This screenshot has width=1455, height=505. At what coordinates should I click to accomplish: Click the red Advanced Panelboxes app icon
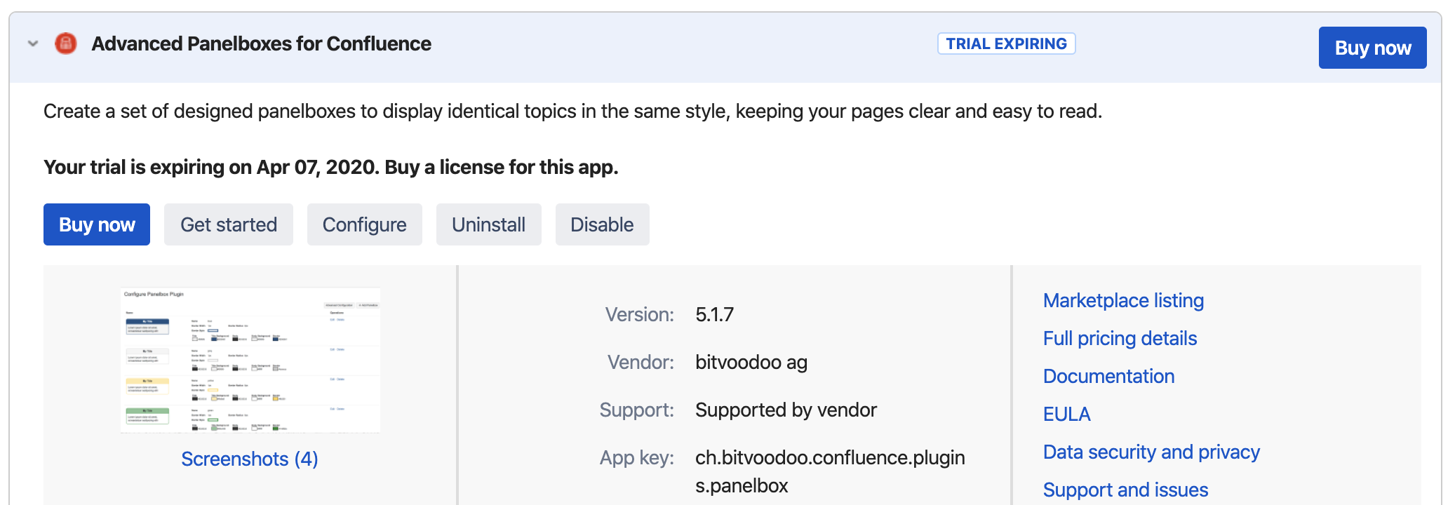tap(66, 43)
